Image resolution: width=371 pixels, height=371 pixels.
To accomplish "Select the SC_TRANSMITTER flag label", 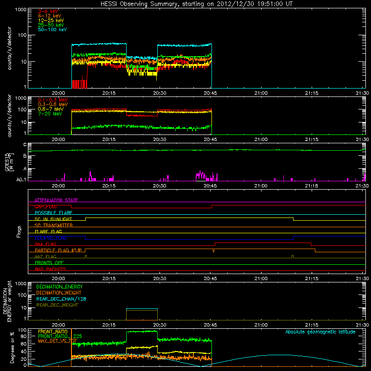I will tap(54, 225).
